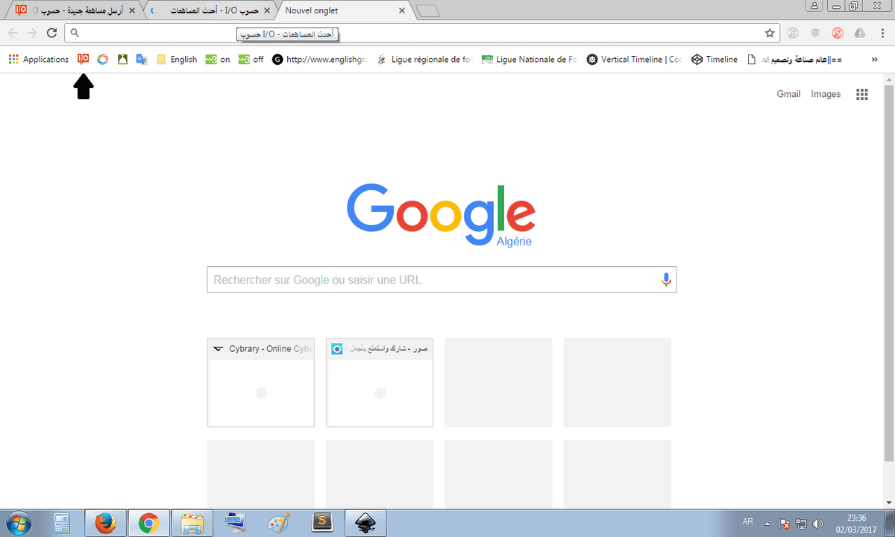The width and height of the screenshot is (895, 537).
Task: Launch Calculator from the taskbar
Action: tap(62, 524)
